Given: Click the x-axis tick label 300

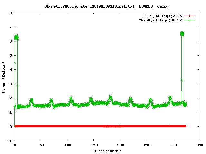Looking at the screenshot, I should [173, 145].
